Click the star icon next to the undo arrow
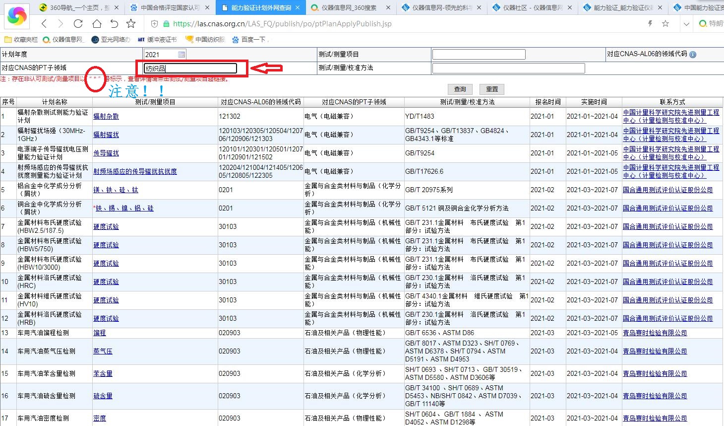The height and width of the screenshot is (426, 724). click(x=131, y=23)
